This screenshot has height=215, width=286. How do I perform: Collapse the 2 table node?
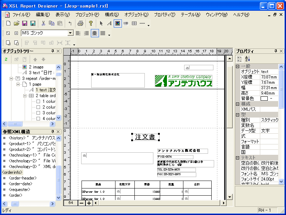[x=25, y=96]
